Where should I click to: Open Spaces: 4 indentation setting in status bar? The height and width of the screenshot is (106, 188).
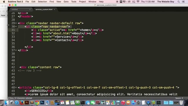click(179, 98)
